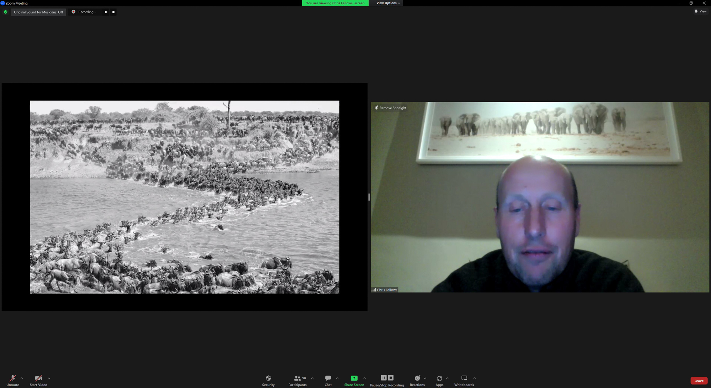Screen dimensions: 711x388
Task: Open the Reactions menu
Action: [x=417, y=380]
